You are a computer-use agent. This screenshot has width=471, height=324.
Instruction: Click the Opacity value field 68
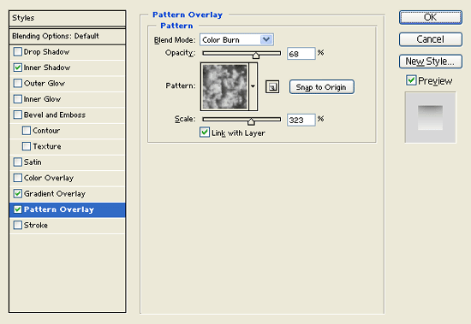coord(301,54)
